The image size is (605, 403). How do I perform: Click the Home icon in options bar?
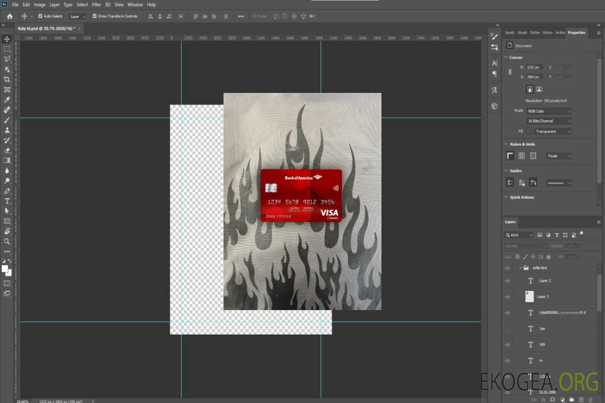pos(10,16)
